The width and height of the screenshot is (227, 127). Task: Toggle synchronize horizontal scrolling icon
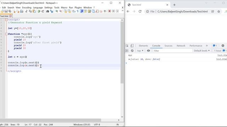pyautogui.click(x=69, y=11)
